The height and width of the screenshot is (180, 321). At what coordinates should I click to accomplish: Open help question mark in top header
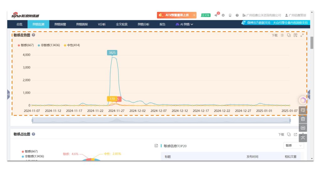coord(237,15)
